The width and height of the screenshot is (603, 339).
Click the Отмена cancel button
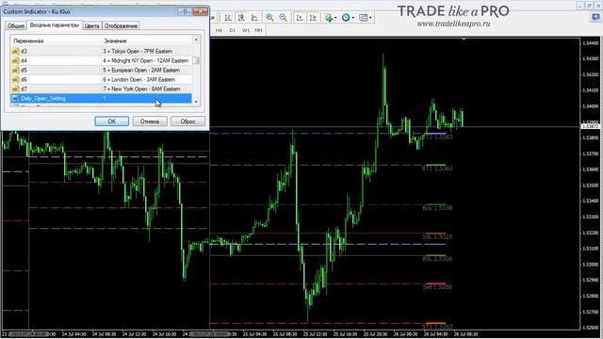pos(150,121)
